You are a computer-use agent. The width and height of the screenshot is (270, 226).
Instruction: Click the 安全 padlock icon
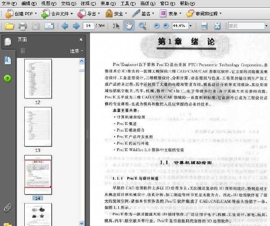pyautogui.click(x=109, y=13)
